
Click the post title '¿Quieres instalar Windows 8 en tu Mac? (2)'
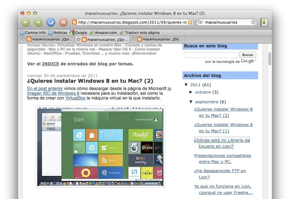pos(90,81)
